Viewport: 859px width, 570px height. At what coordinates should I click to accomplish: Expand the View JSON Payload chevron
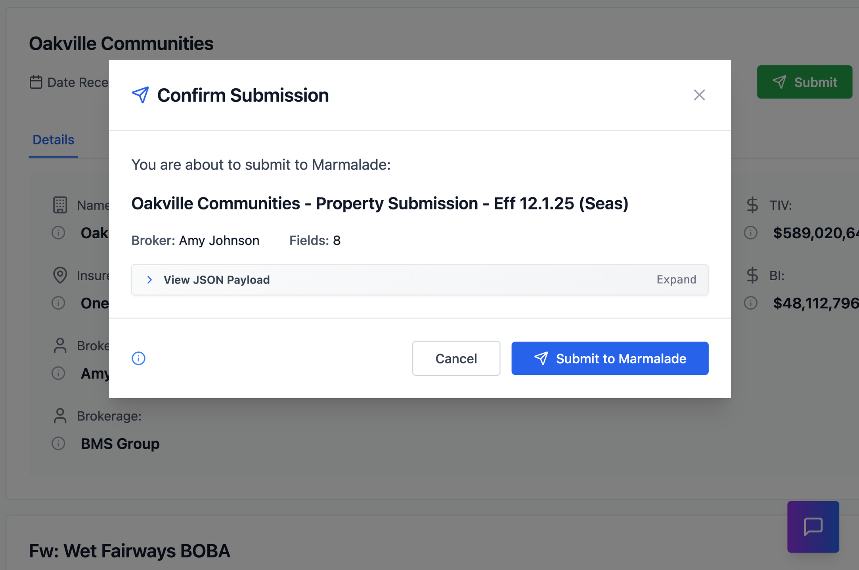click(149, 280)
